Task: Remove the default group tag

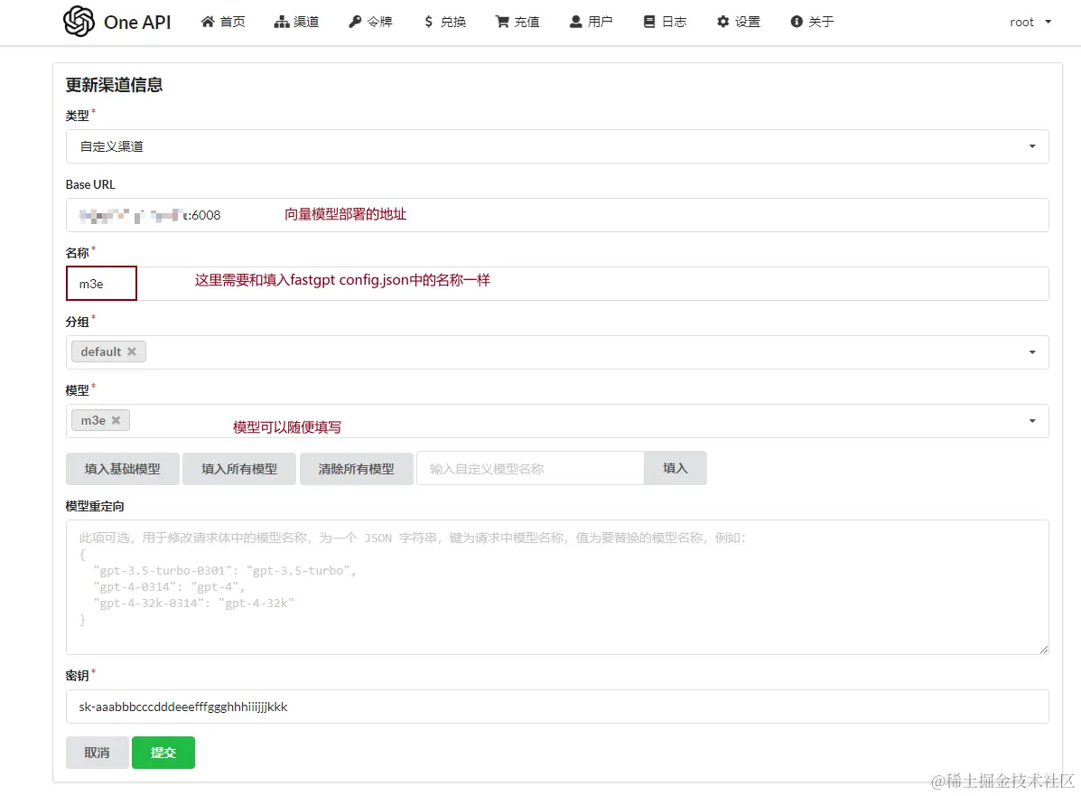Action: [x=132, y=351]
